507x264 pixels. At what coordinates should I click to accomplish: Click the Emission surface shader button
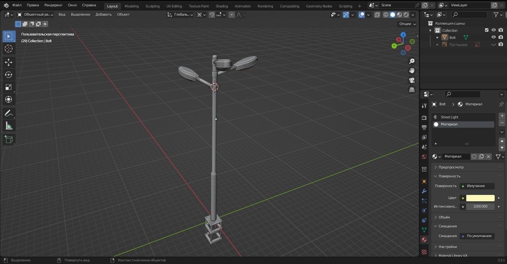(477, 186)
